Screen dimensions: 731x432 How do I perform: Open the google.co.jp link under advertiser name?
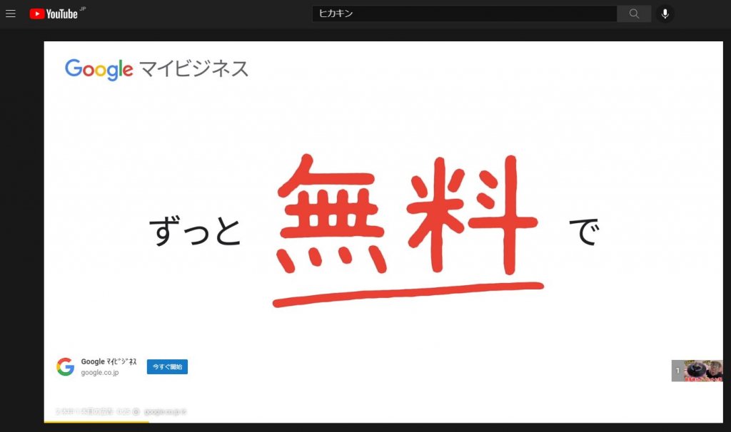click(100, 372)
